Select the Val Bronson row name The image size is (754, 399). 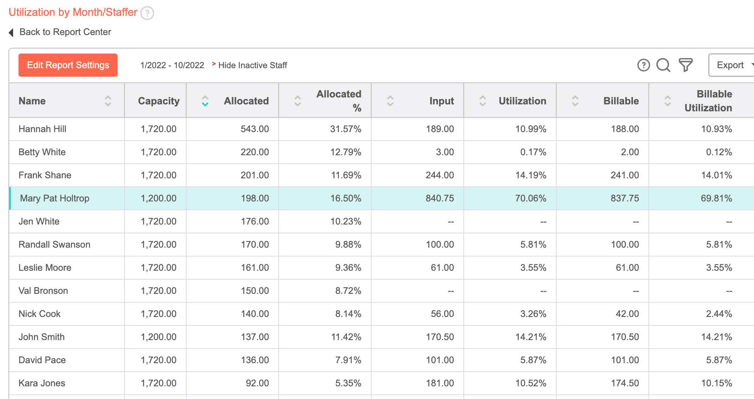click(43, 291)
